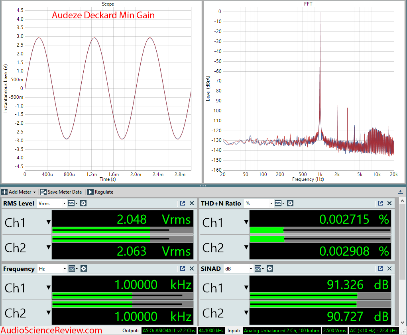This screenshot has height=335, width=407.
Task: Close the SINAD meter
Action: (x=389, y=269)
